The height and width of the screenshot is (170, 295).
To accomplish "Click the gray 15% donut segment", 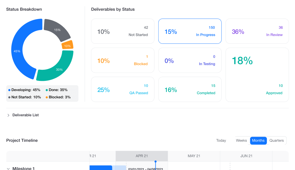I will 57,30.
